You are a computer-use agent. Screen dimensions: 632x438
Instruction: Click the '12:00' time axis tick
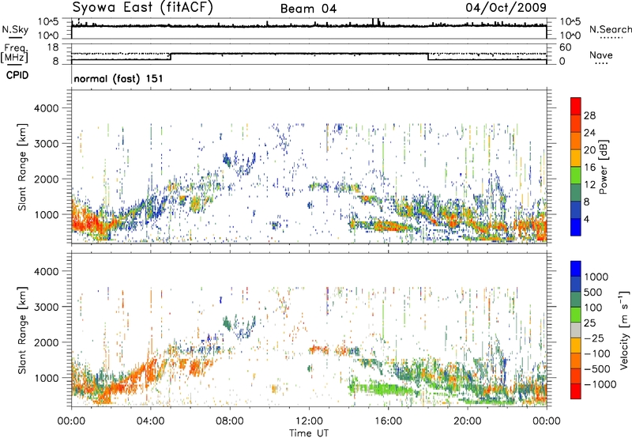pos(309,421)
